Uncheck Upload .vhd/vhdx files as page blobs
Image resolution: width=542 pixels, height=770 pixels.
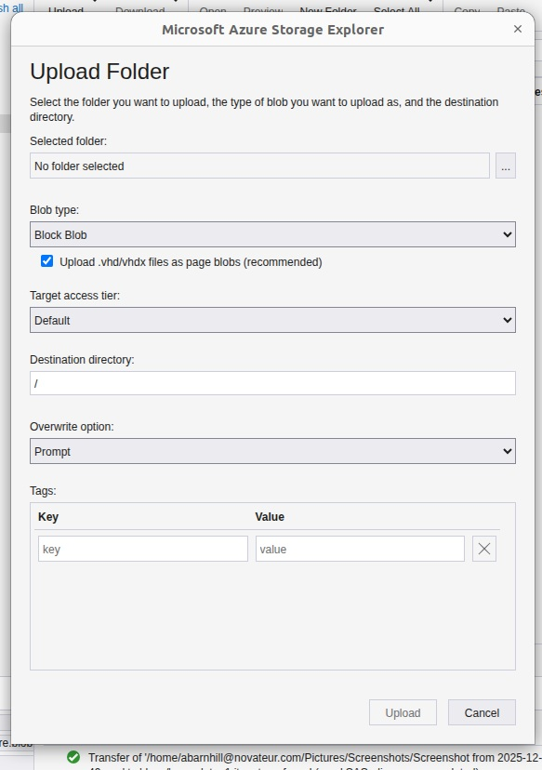(47, 260)
